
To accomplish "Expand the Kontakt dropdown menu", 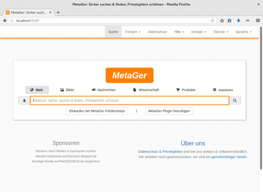I will point(199,32).
